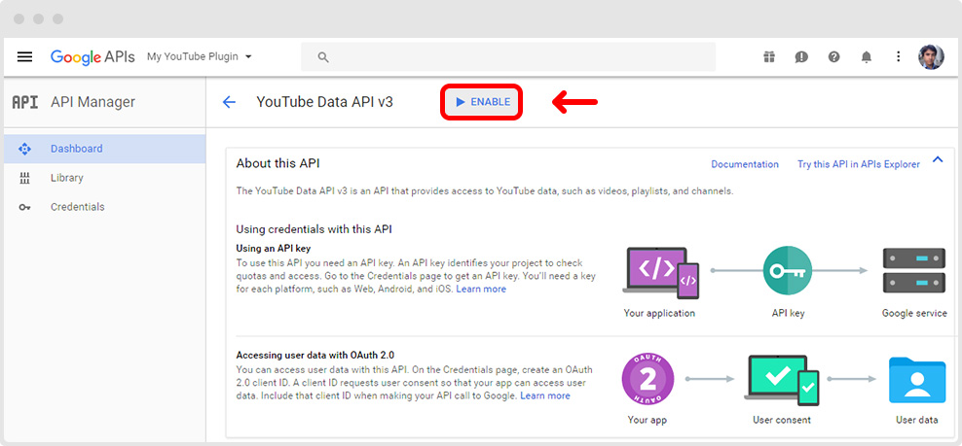Open Library in the sidebar
The image size is (962, 446).
click(x=104, y=178)
